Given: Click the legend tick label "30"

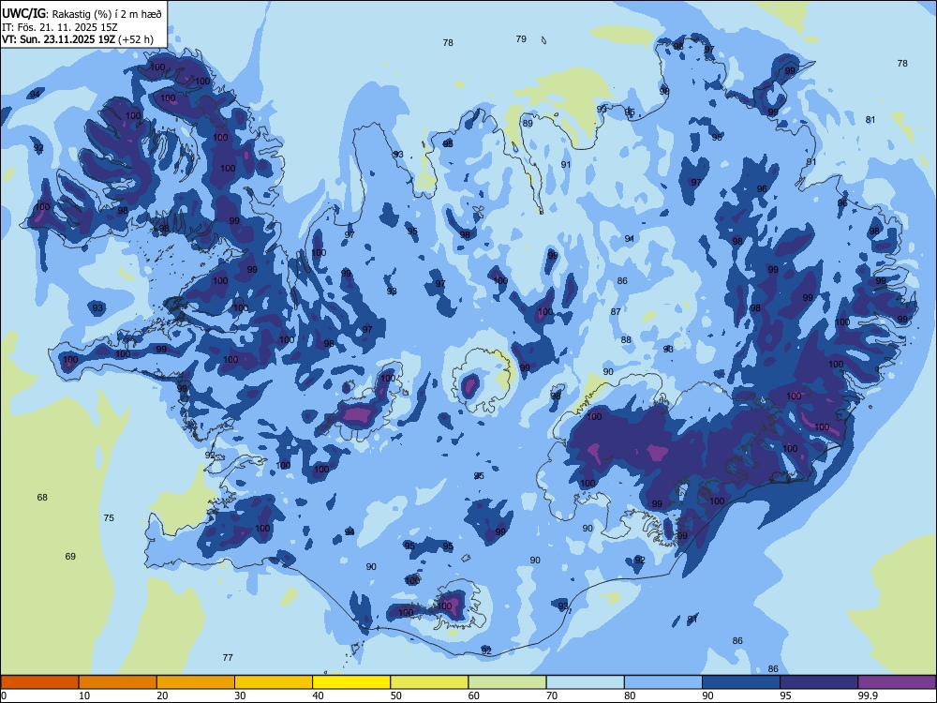Looking at the screenshot, I should click(240, 696).
